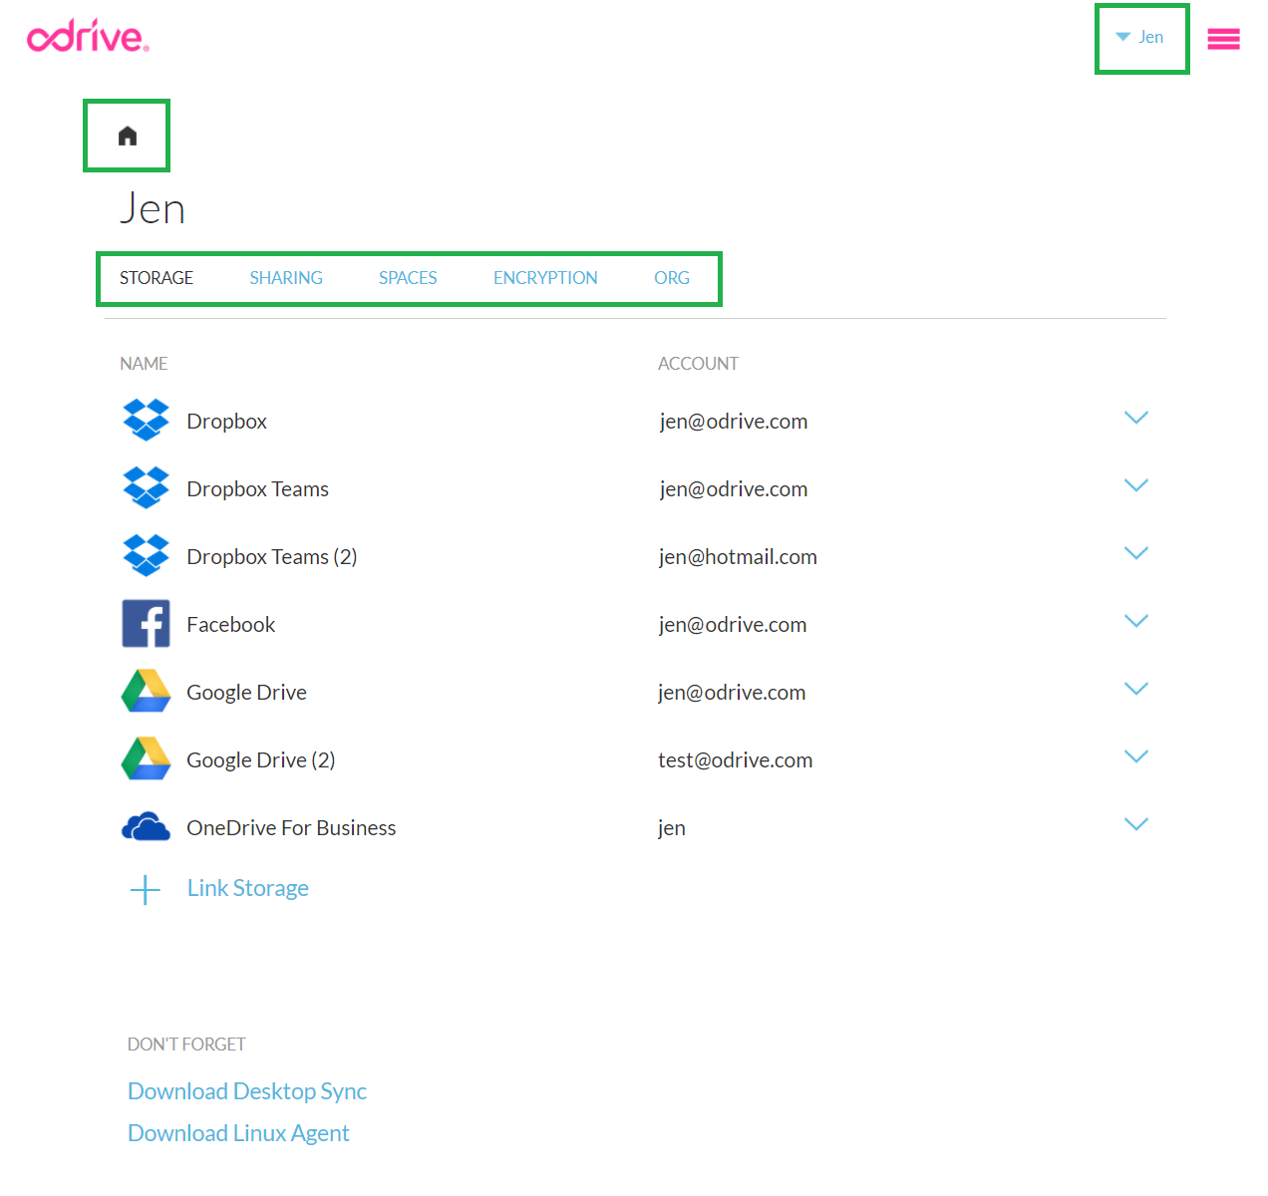
Task: Expand options for the Facebook row
Action: [1135, 621]
